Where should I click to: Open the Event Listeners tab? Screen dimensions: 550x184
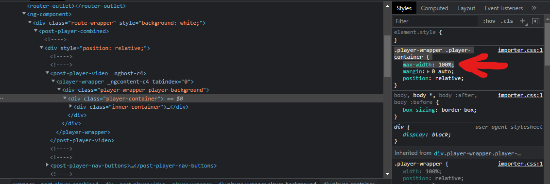tap(503, 8)
